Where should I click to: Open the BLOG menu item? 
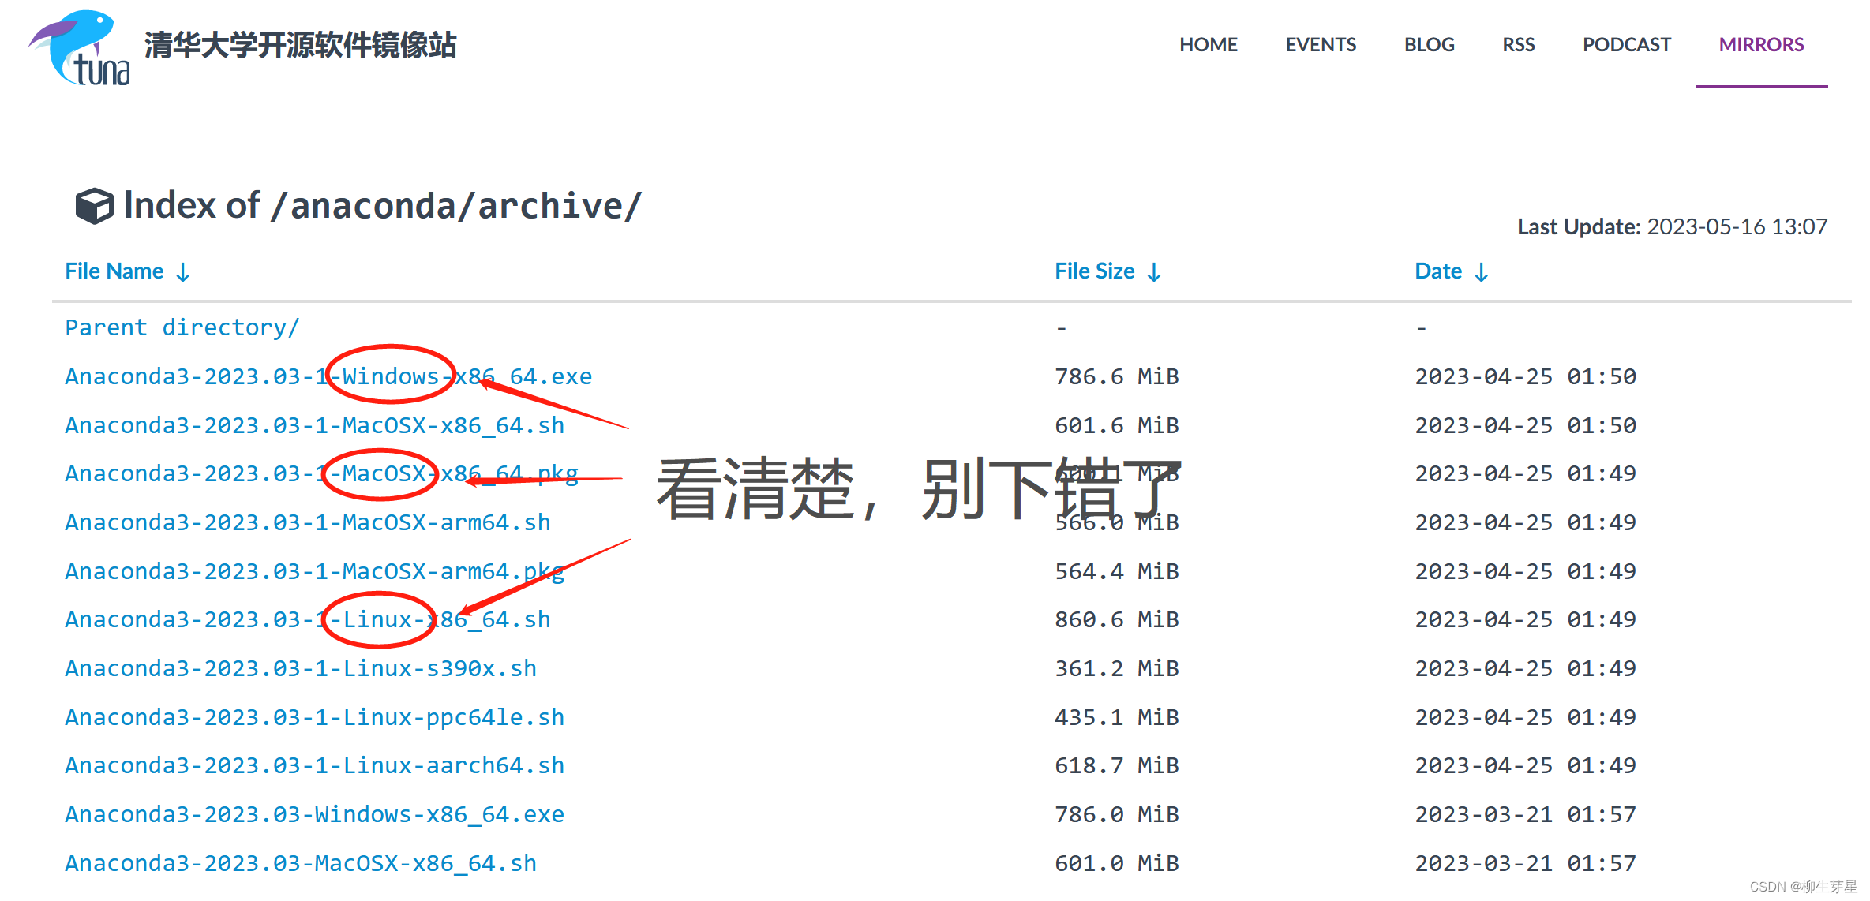pyautogui.click(x=1429, y=45)
